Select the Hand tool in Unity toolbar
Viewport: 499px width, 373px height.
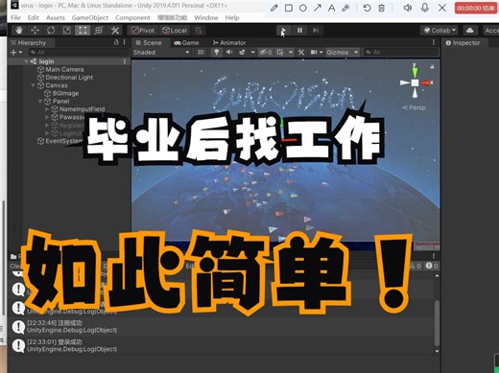coord(19,31)
